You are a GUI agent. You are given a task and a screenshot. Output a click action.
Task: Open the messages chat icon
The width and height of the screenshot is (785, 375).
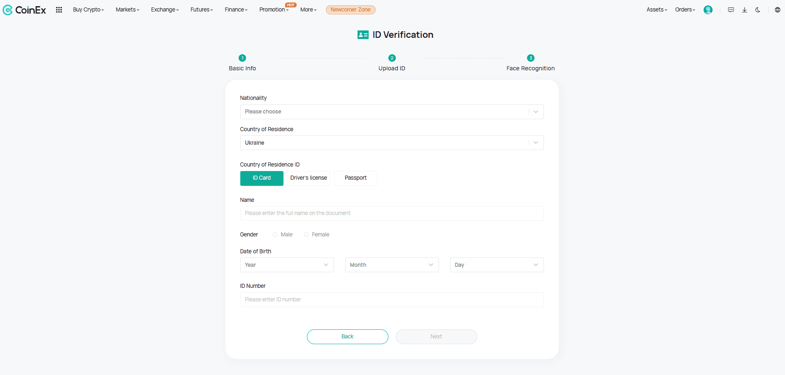(x=731, y=10)
